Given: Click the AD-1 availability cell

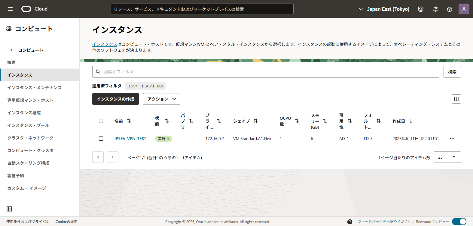Looking at the screenshot, I should pyautogui.click(x=344, y=139).
